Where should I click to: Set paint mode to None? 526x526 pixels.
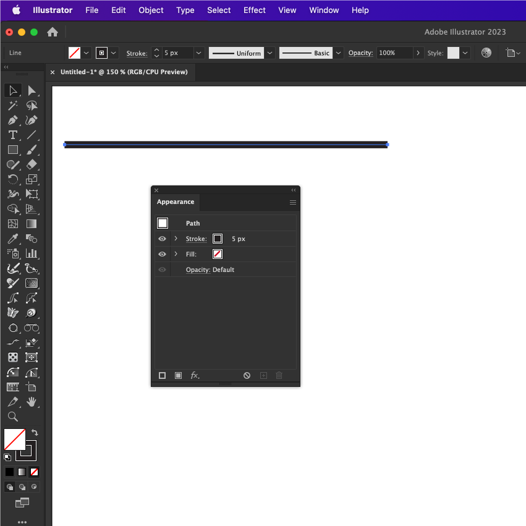pos(34,472)
